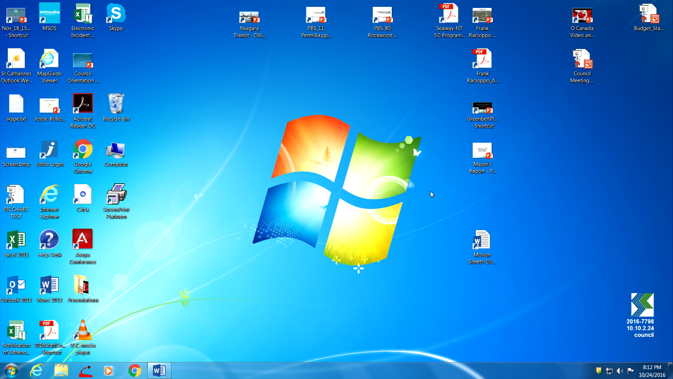Launch Skype from desktop
The image size is (673, 379).
tap(116, 17)
